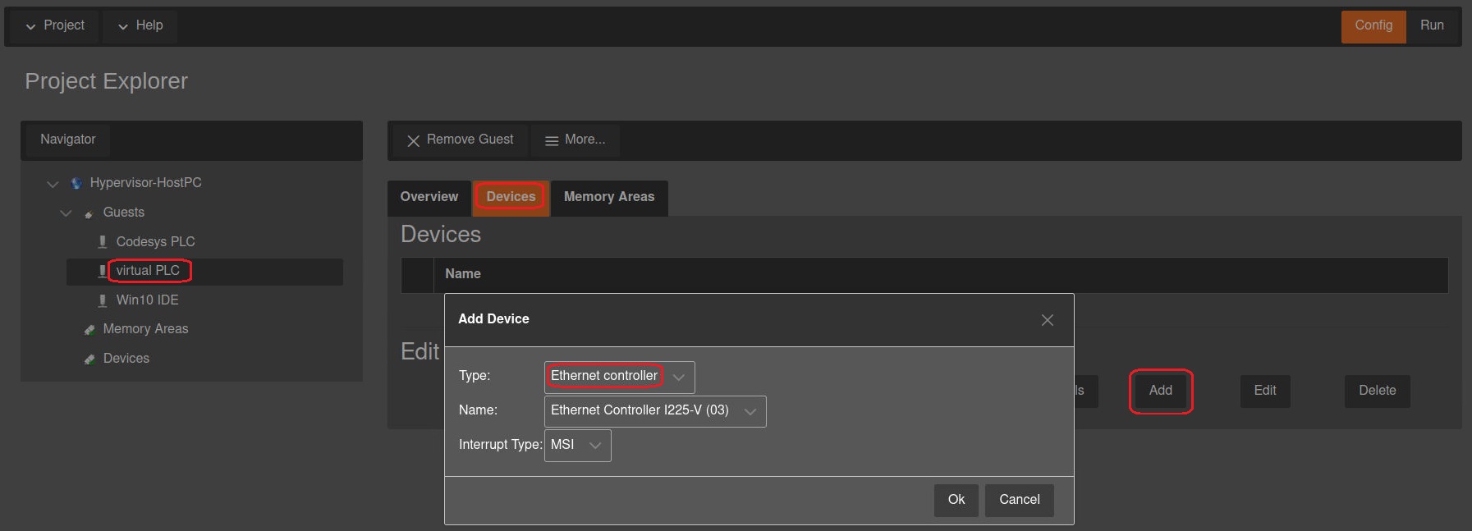Click the Guests node icon
1472x531 pixels.
(89, 213)
